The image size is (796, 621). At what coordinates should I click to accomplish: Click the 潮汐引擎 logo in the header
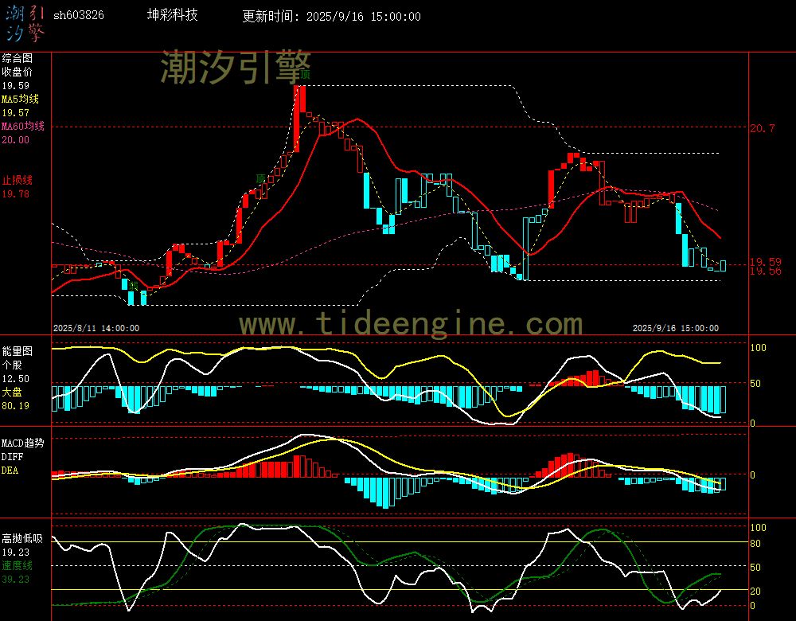pyautogui.click(x=25, y=23)
